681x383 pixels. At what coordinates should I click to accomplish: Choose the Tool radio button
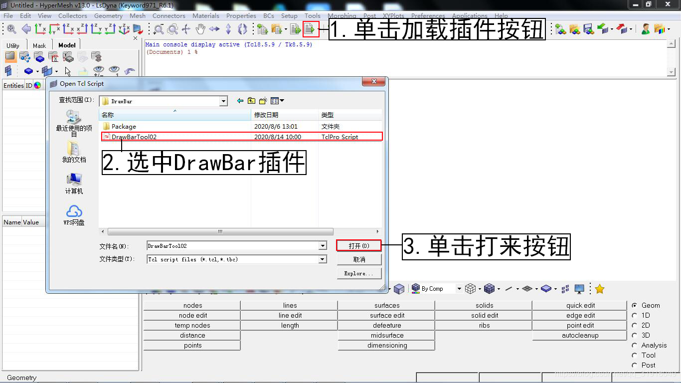635,355
